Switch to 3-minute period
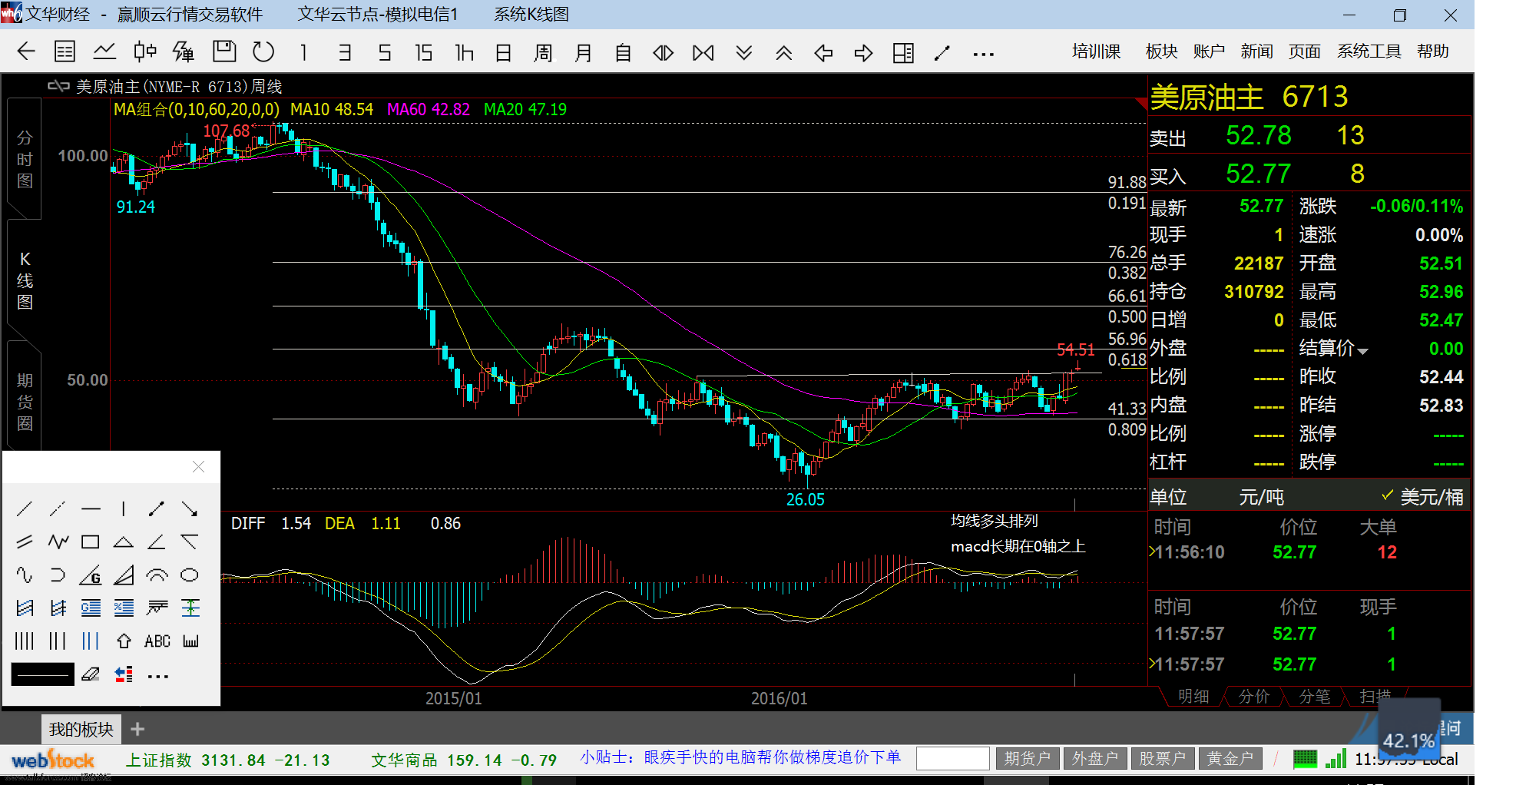1516x785 pixels. pos(344,52)
